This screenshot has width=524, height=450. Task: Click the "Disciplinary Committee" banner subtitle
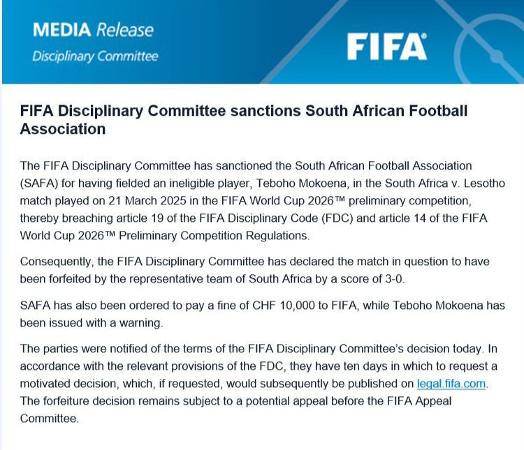tap(95, 57)
